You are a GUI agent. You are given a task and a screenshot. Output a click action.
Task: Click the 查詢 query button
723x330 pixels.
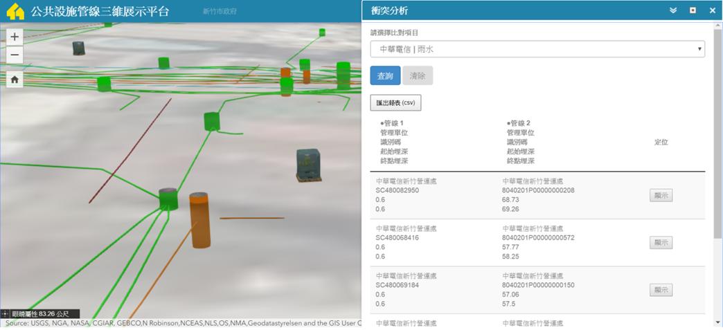tap(385, 75)
